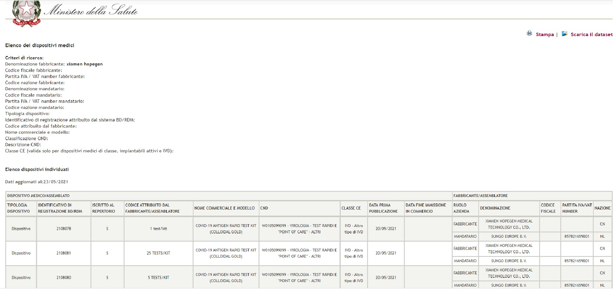The width and height of the screenshot is (613, 290).
Task: Click the PARTITA IVA/VAT NUMBER header
Action: 577,208
